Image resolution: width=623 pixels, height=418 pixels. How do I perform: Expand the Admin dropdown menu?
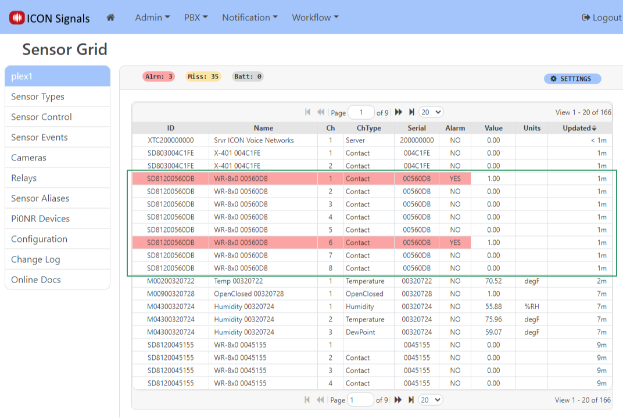tap(152, 17)
